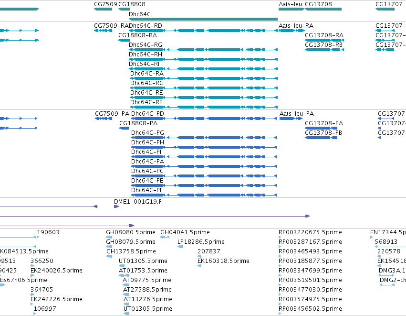The image size is (406, 316).
Task: Click the Dhc64C-RH transcript label
Action: [x=146, y=54]
